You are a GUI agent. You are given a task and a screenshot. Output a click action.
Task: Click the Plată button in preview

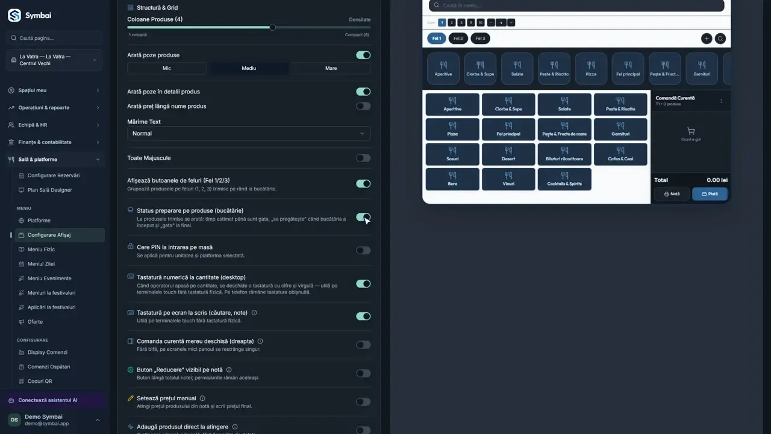pos(710,194)
